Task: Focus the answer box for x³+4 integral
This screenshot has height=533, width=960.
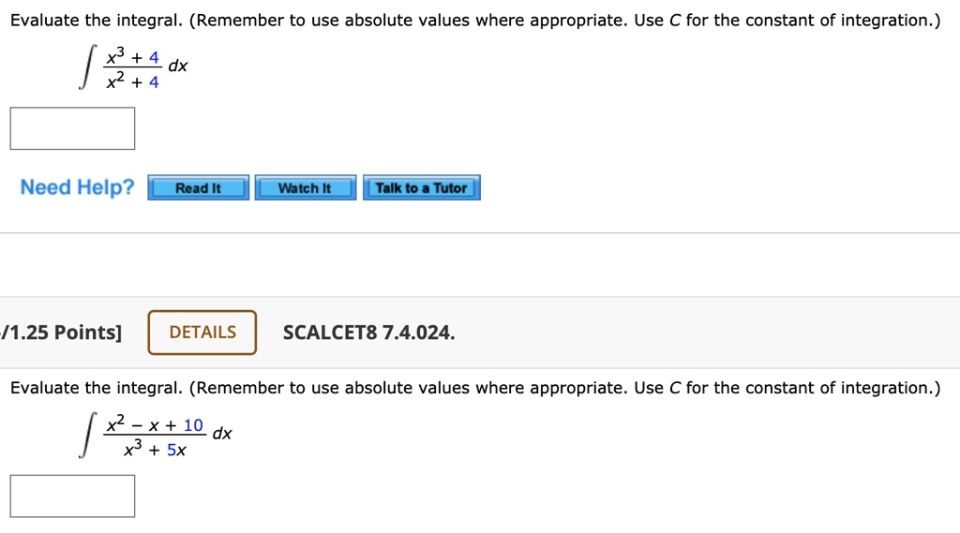Action: [72, 128]
